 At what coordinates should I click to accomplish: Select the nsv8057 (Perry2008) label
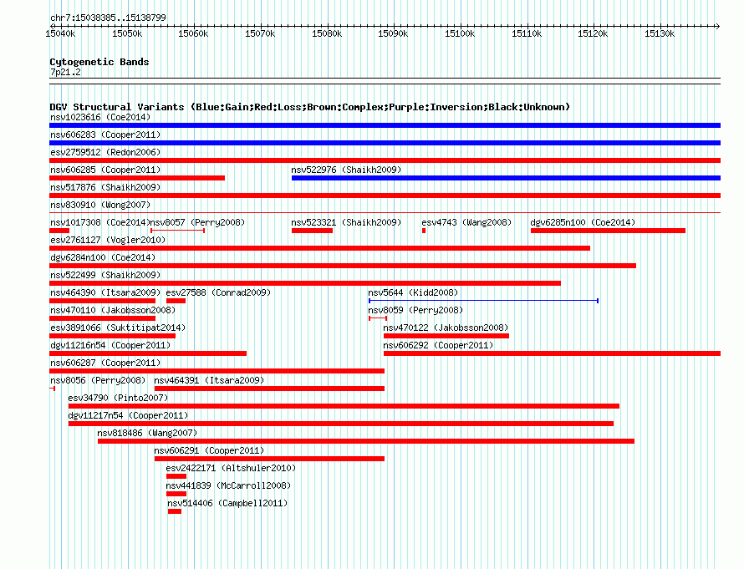point(197,222)
